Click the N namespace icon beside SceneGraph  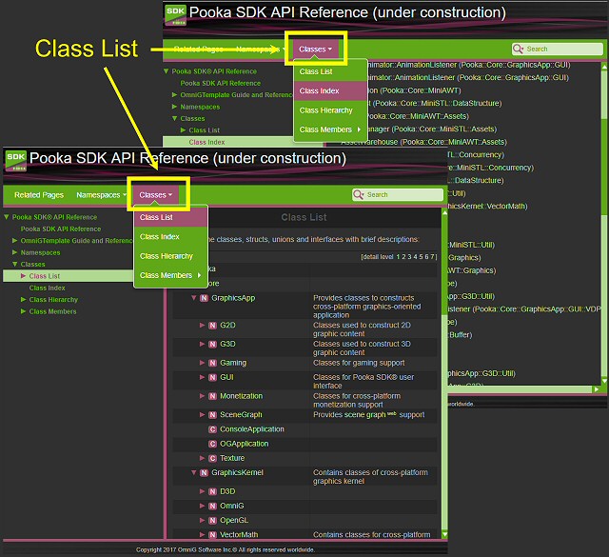click(212, 415)
